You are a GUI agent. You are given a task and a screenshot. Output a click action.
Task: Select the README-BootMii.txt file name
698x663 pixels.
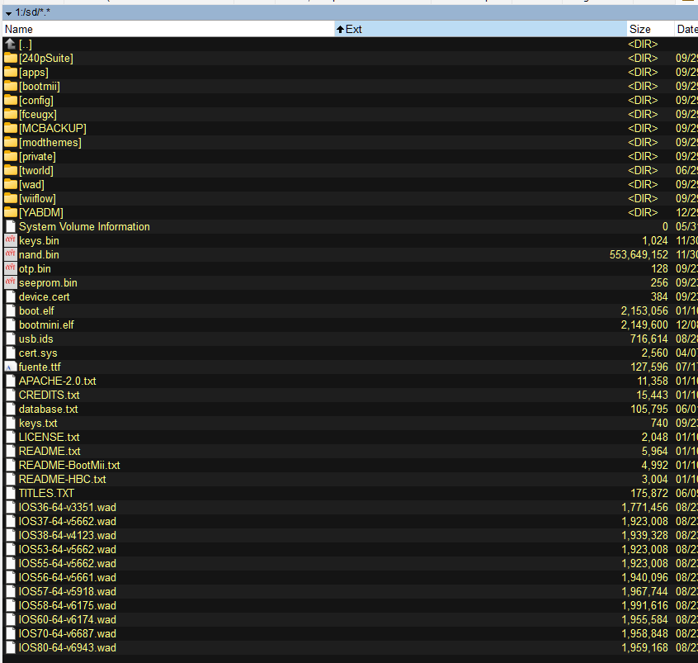point(69,465)
